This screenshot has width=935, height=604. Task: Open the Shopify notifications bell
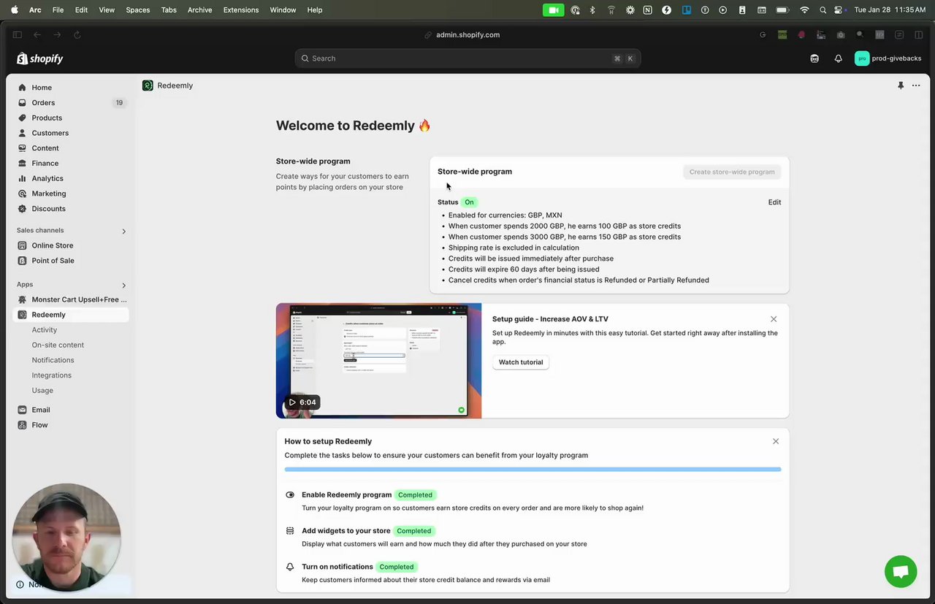click(839, 58)
